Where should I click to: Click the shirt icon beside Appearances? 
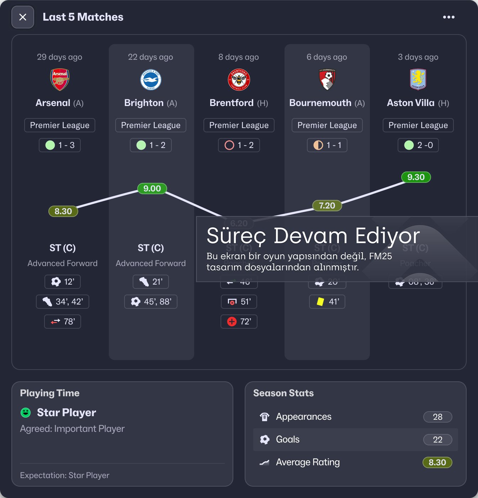coord(265,417)
